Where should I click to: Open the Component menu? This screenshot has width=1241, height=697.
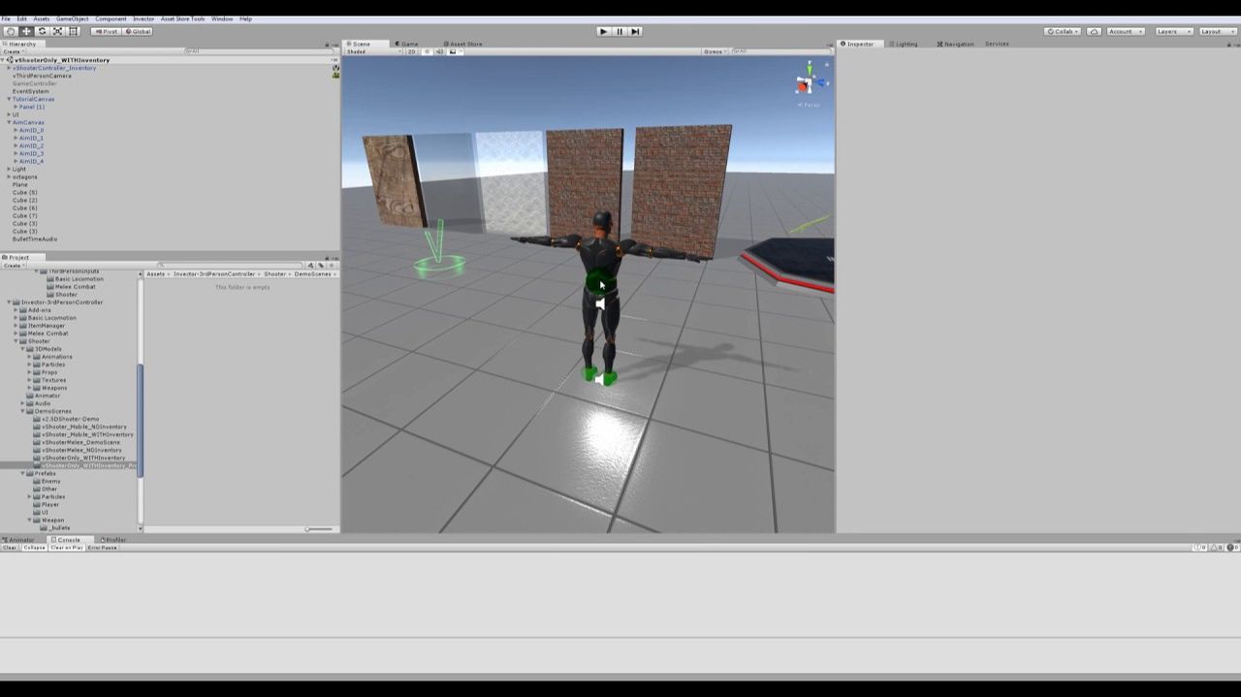(111, 18)
